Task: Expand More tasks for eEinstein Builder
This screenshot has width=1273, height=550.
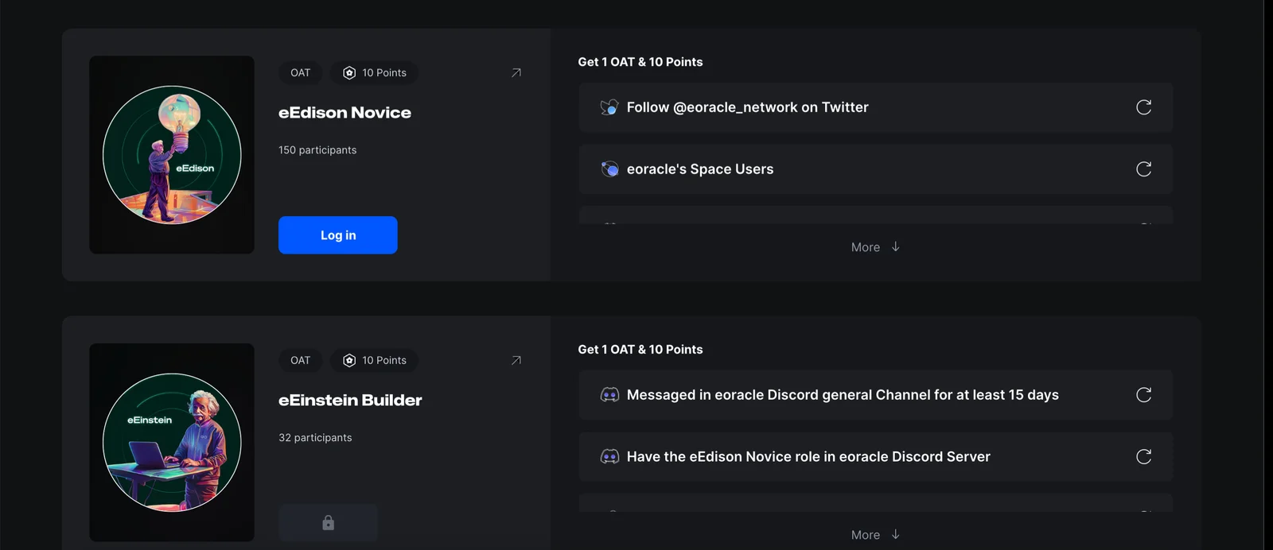Action: tap(875, 535)
